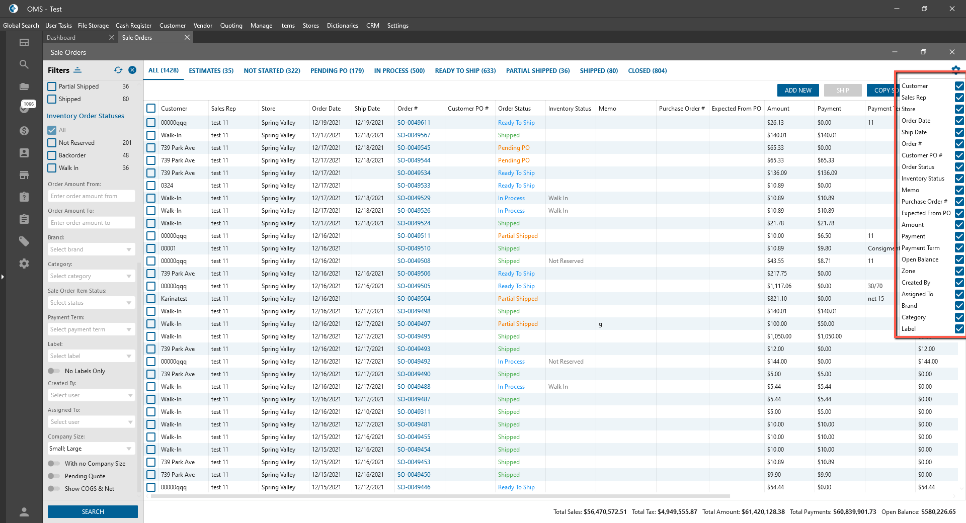Open the Dictionaries menu

tap(342, 26)
